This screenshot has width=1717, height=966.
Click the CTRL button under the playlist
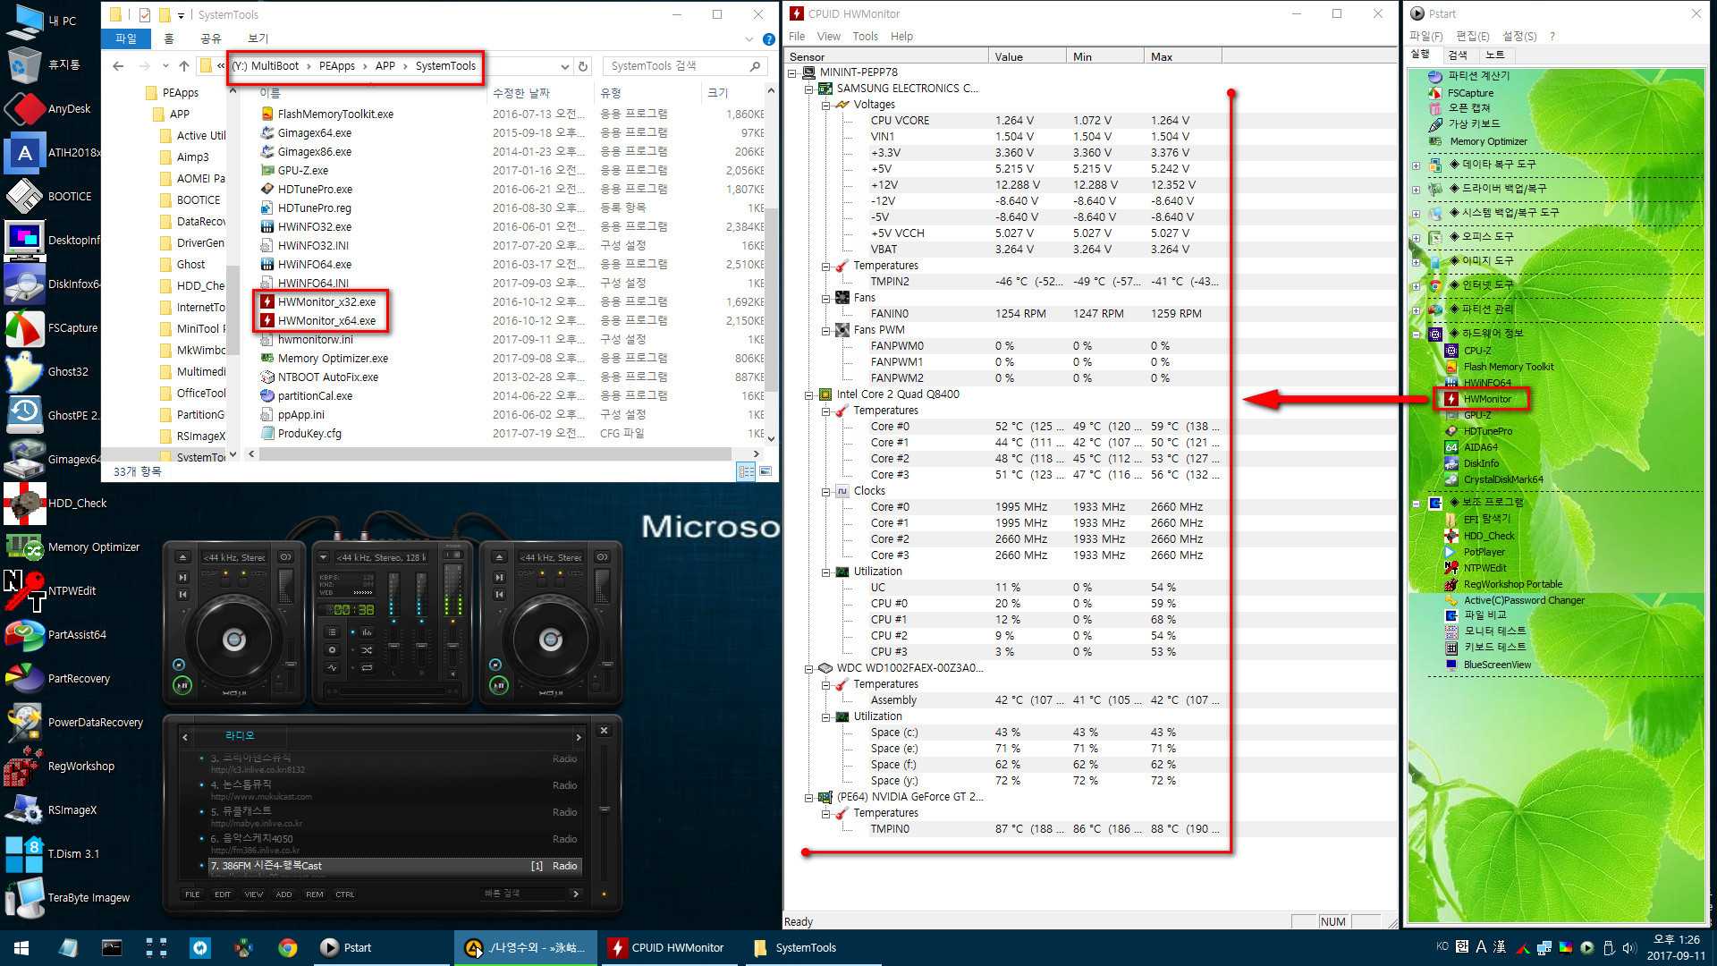click(x=345, y=894)
